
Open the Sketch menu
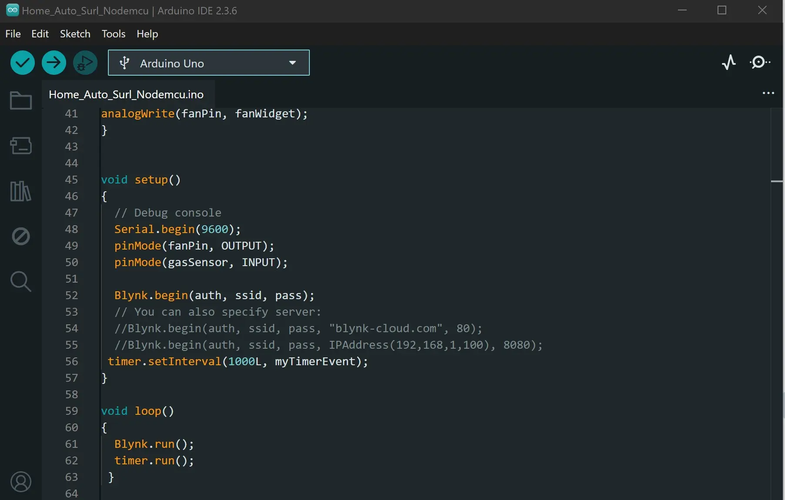click(x=75, y=34)
